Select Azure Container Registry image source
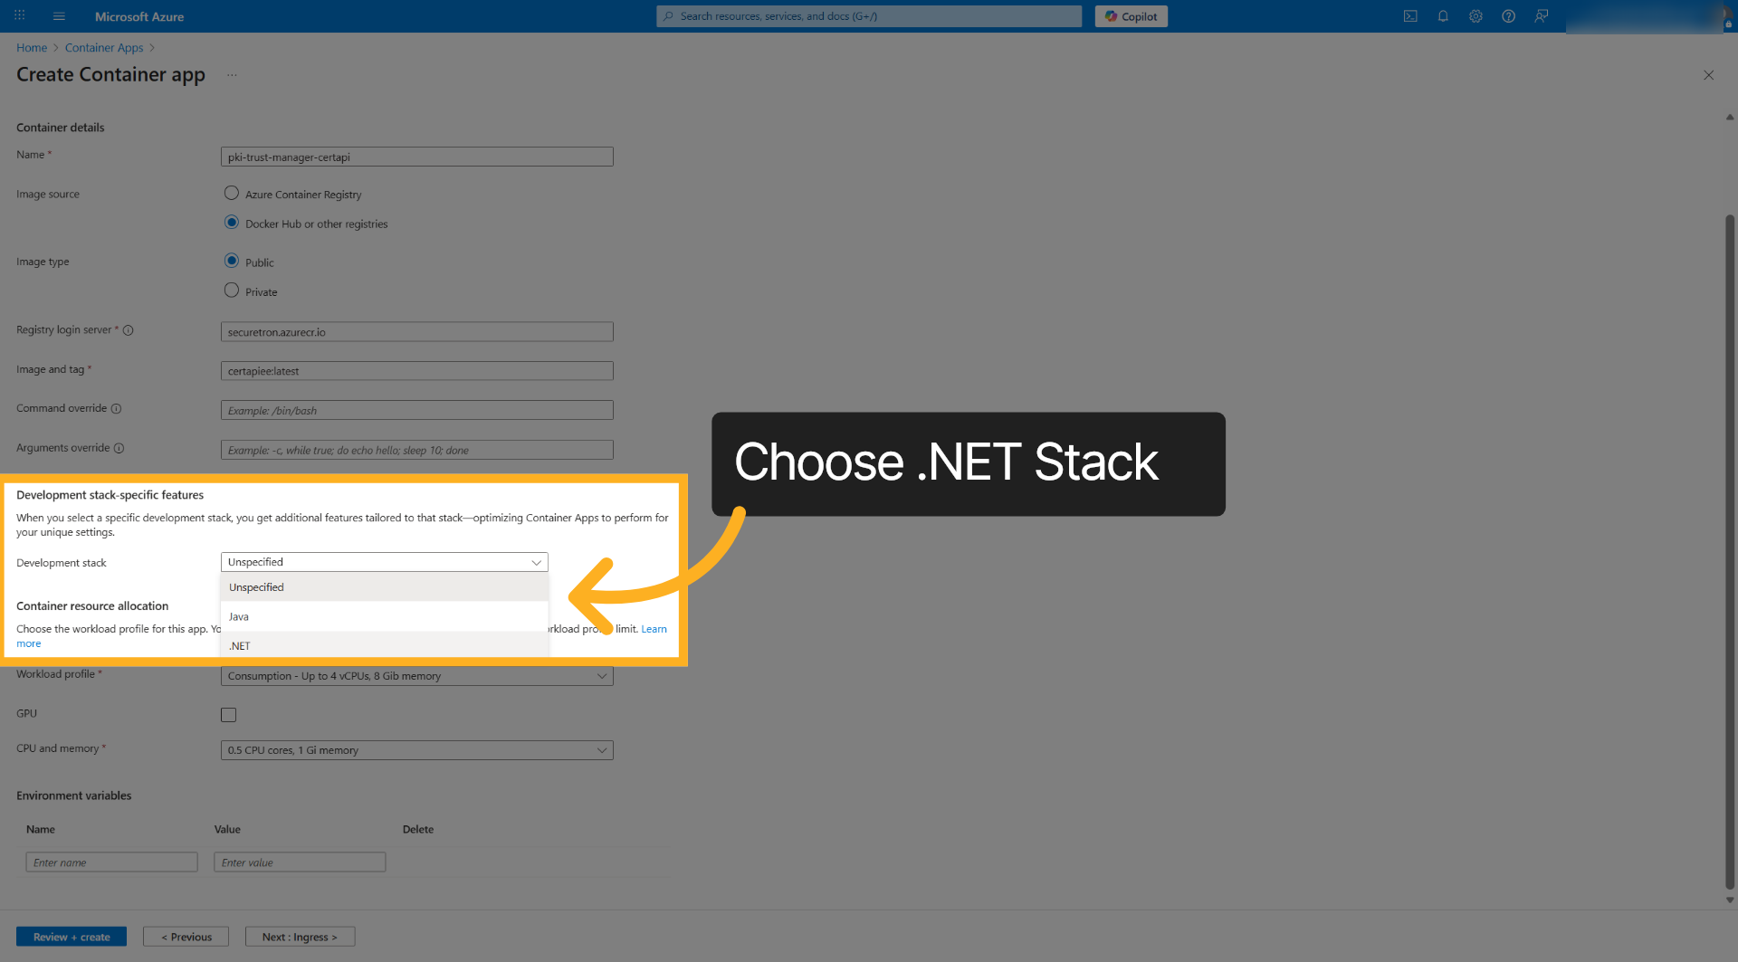The image size is (1738, 962). tap(231, 193)
